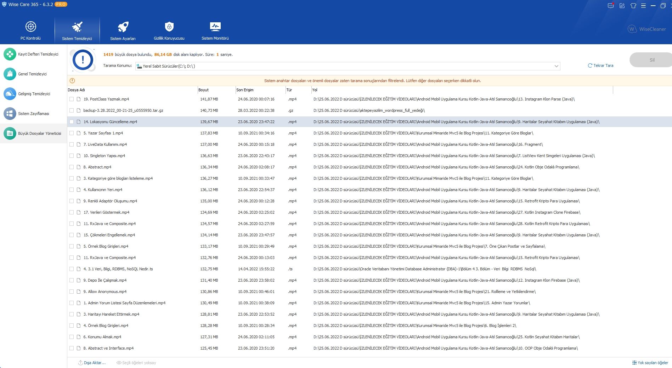
Task: Start a rescan with Tekrar Tara
Action: click(x=600, y=65)
